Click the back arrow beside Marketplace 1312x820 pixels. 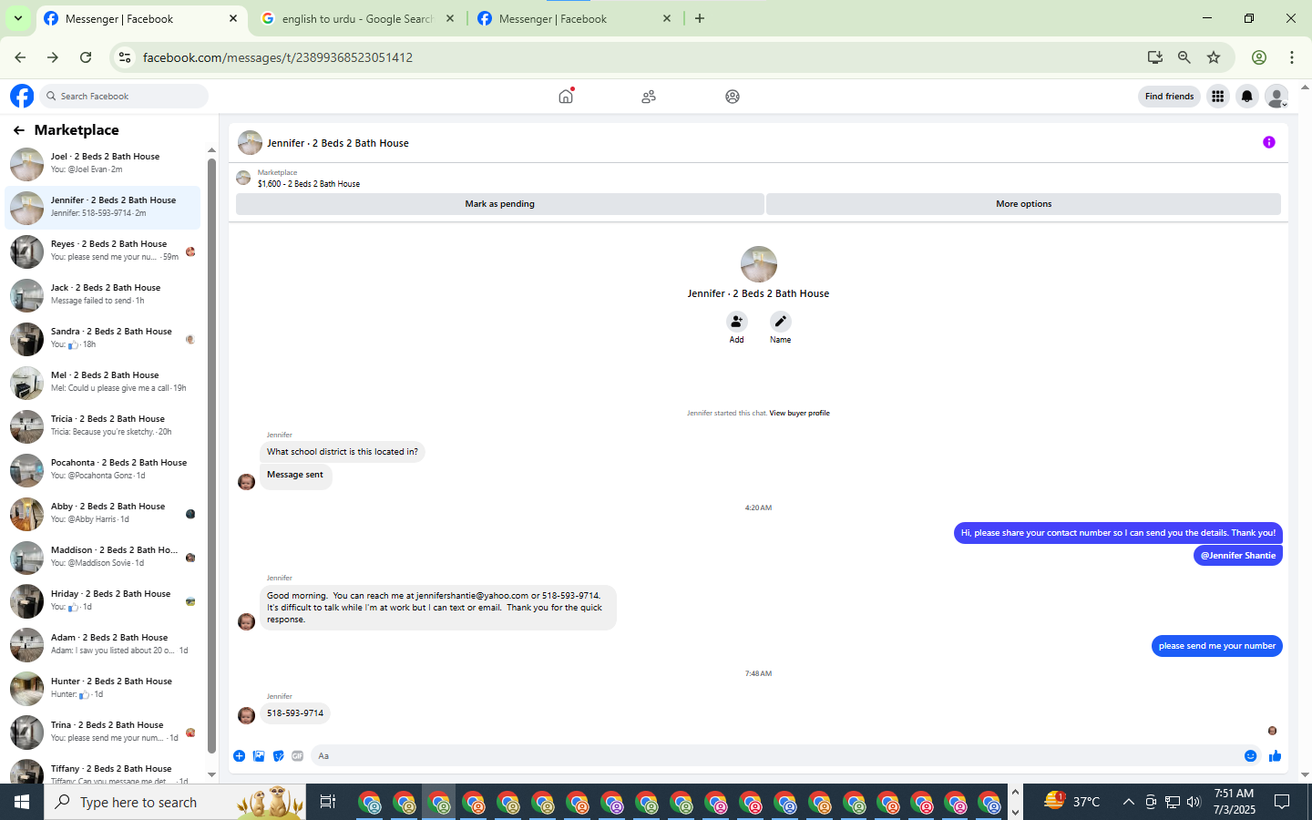pos(19,130)
